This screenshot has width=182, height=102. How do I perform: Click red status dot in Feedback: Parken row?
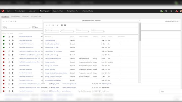(4, 66)
